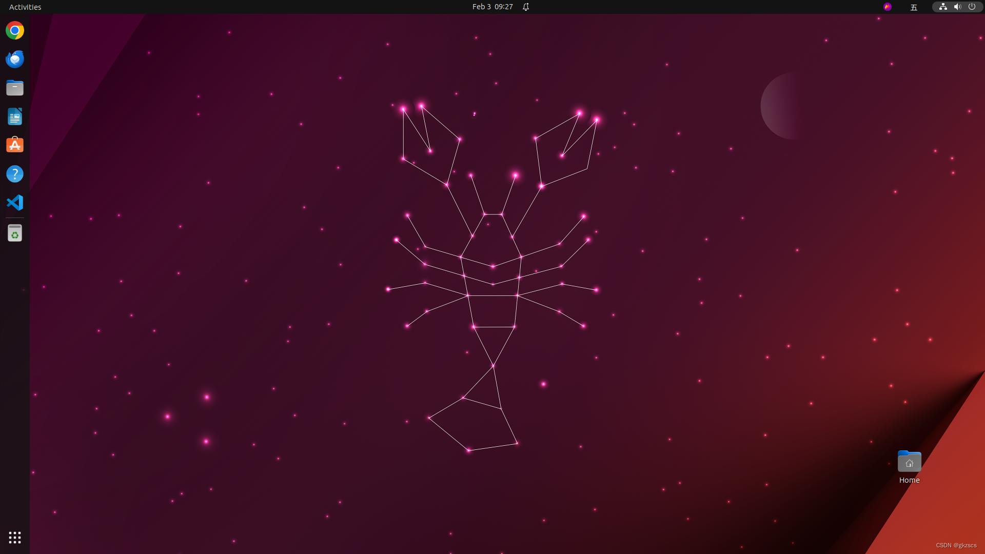The height and width of the screenshot is (554, 985).
Task: Open Ubuntu Software store icon
Action: [15, 145]
